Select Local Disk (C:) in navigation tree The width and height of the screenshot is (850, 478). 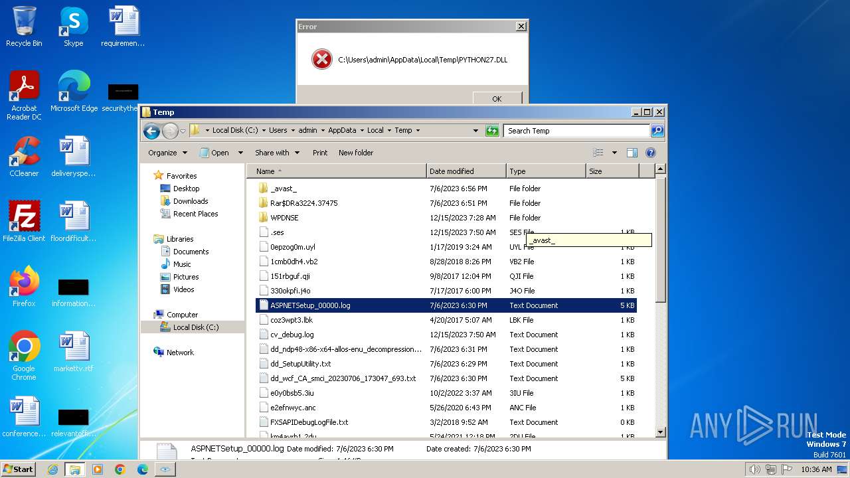pos(195,327)
